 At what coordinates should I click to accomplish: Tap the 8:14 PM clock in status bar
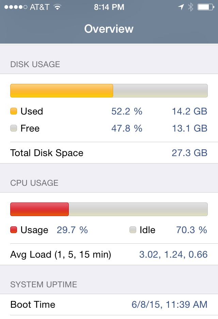109,7
